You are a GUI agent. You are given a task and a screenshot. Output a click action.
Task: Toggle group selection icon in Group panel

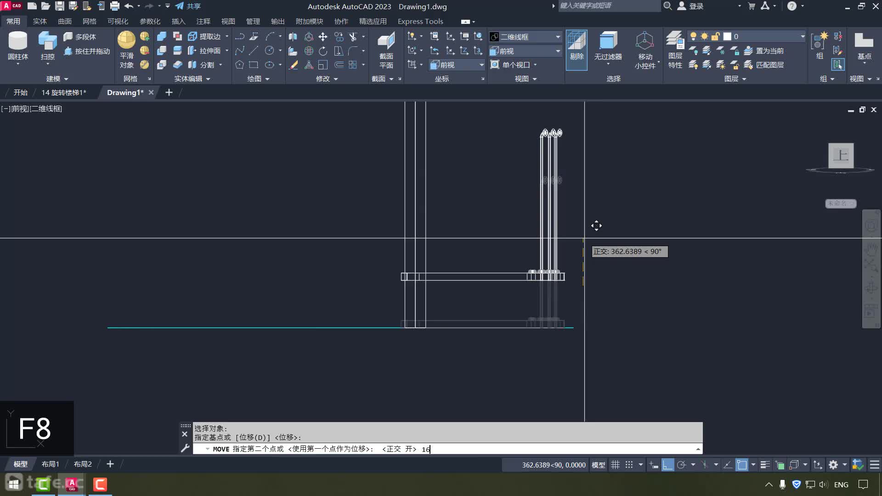pyautogui.click(x=838, y=65)
